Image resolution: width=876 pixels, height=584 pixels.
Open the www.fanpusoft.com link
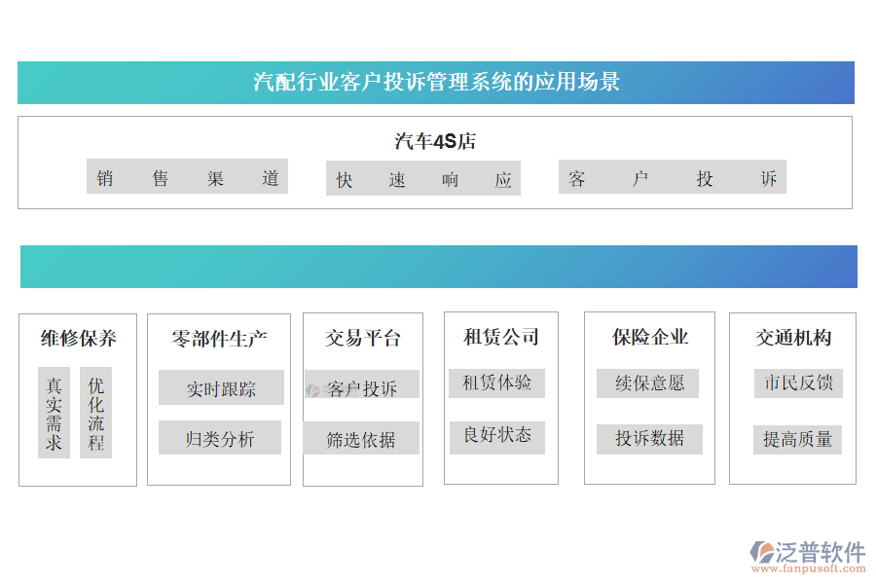807,569
